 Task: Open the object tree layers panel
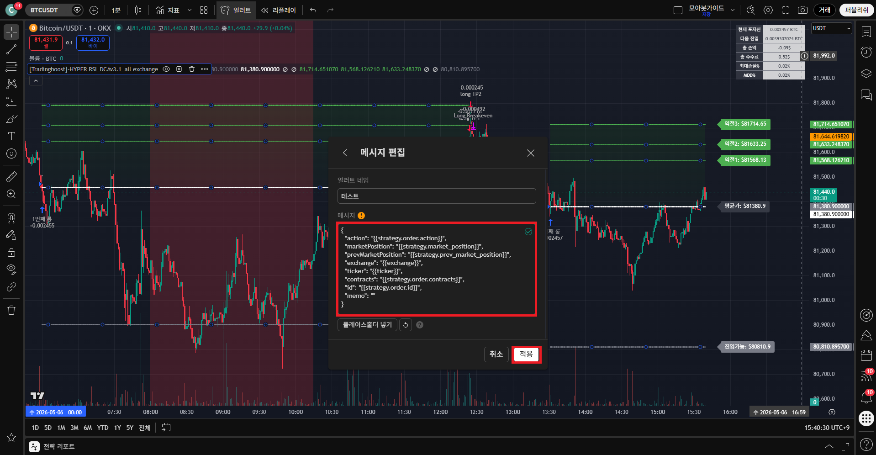[x=866, y=73]
